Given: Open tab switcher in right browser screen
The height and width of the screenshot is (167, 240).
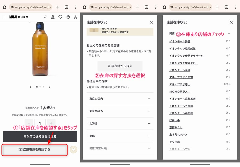Looking at the screenshot, I should point(226,7).
